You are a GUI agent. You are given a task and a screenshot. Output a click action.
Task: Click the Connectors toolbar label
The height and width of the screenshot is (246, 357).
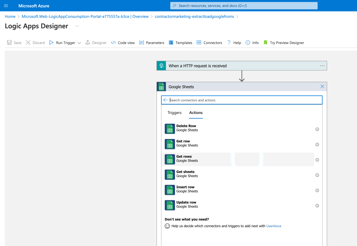pyautogui.click(x=213, y=43)
